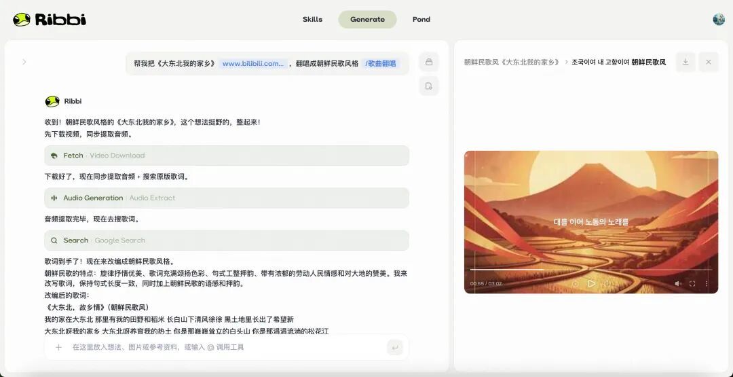
Task: Click the Search magnifier icon
Action: [54, 240]
